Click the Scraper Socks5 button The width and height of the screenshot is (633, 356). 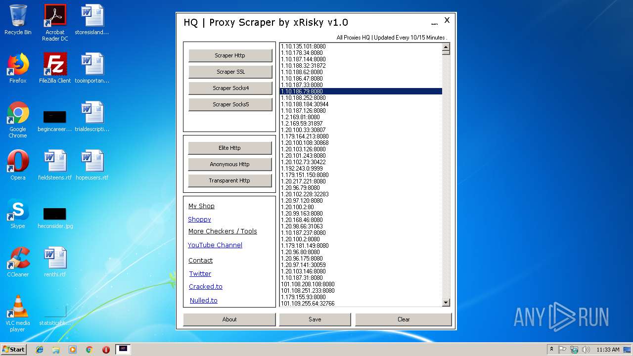pos(230,104)
